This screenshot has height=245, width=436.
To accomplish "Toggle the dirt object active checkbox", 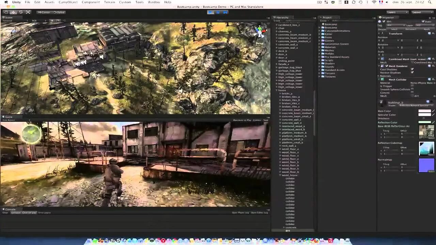I will click(384, 21).
